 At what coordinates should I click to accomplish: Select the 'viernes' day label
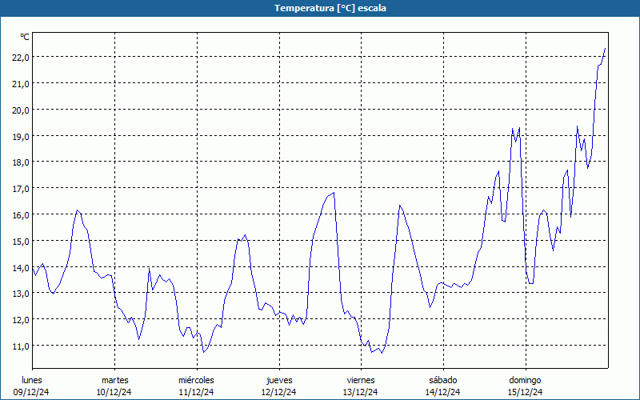coord(361,380)
